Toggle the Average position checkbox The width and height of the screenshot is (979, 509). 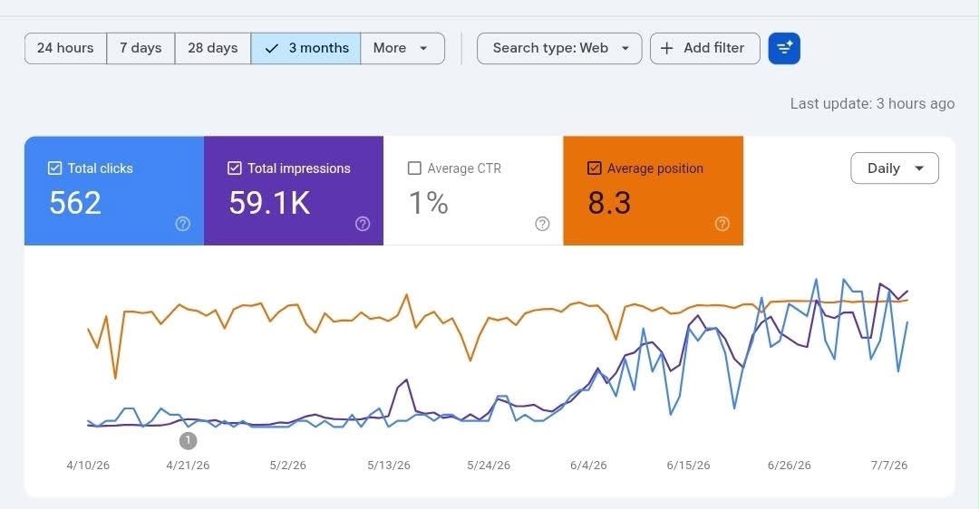pyautogui.click(x=595, y=168)
